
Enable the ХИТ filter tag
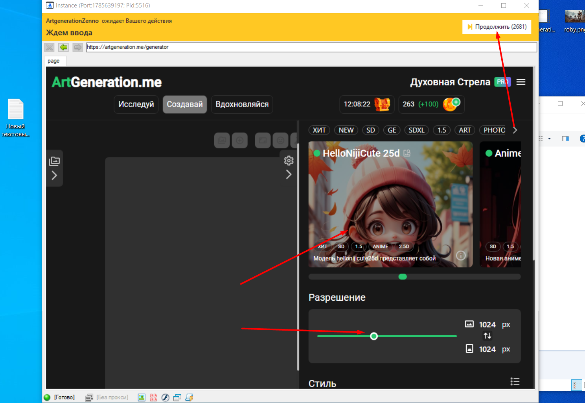point(319,130)
